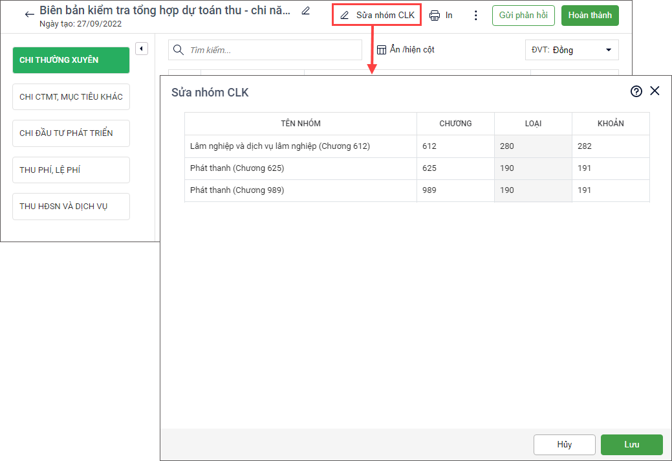Click the printer In icon
This screenshot has width=672, height=461.
point(435,16)
